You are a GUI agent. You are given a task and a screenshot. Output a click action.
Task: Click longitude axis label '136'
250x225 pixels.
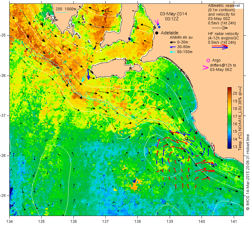point(73,221)
